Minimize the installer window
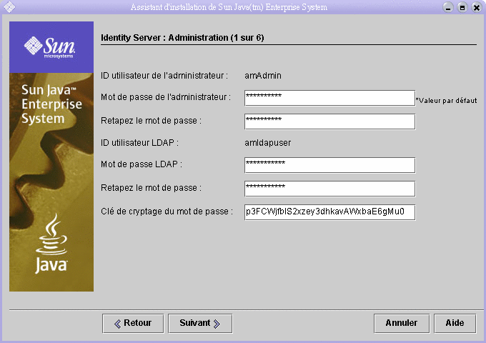This screenshot has height=343, width=486. [x=448, y=7]
